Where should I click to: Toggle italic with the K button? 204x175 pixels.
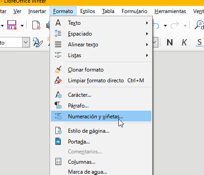[x=184, y=42]
